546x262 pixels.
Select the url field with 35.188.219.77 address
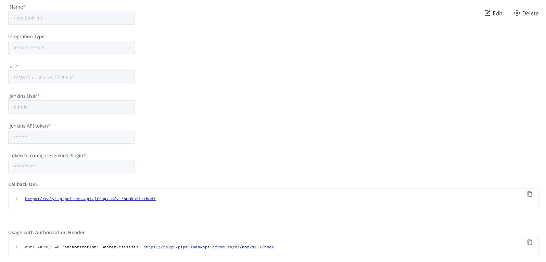click(x=71, y=77)
